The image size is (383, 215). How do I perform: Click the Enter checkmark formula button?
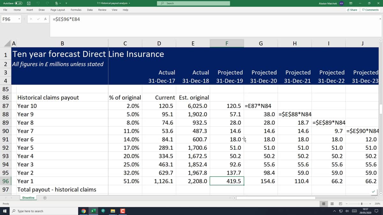39,19
